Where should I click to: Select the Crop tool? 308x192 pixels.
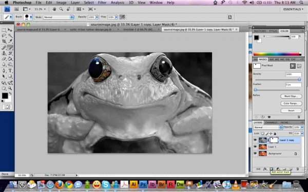coord(4,41)
